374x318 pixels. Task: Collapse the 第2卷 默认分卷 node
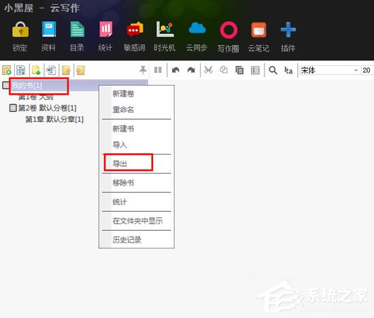point(13,108)
